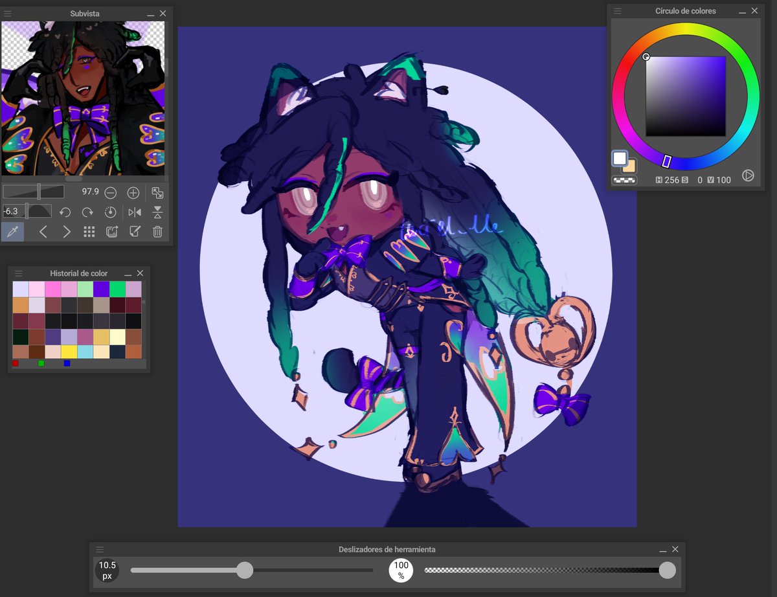Open the Subvista panel menu
The height and width of the screenshot is (597, 777).
8,13
